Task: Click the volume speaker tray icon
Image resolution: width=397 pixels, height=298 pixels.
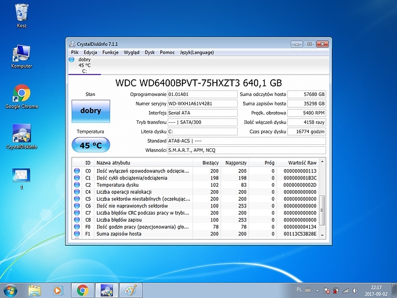Action: tap(355, 291)
